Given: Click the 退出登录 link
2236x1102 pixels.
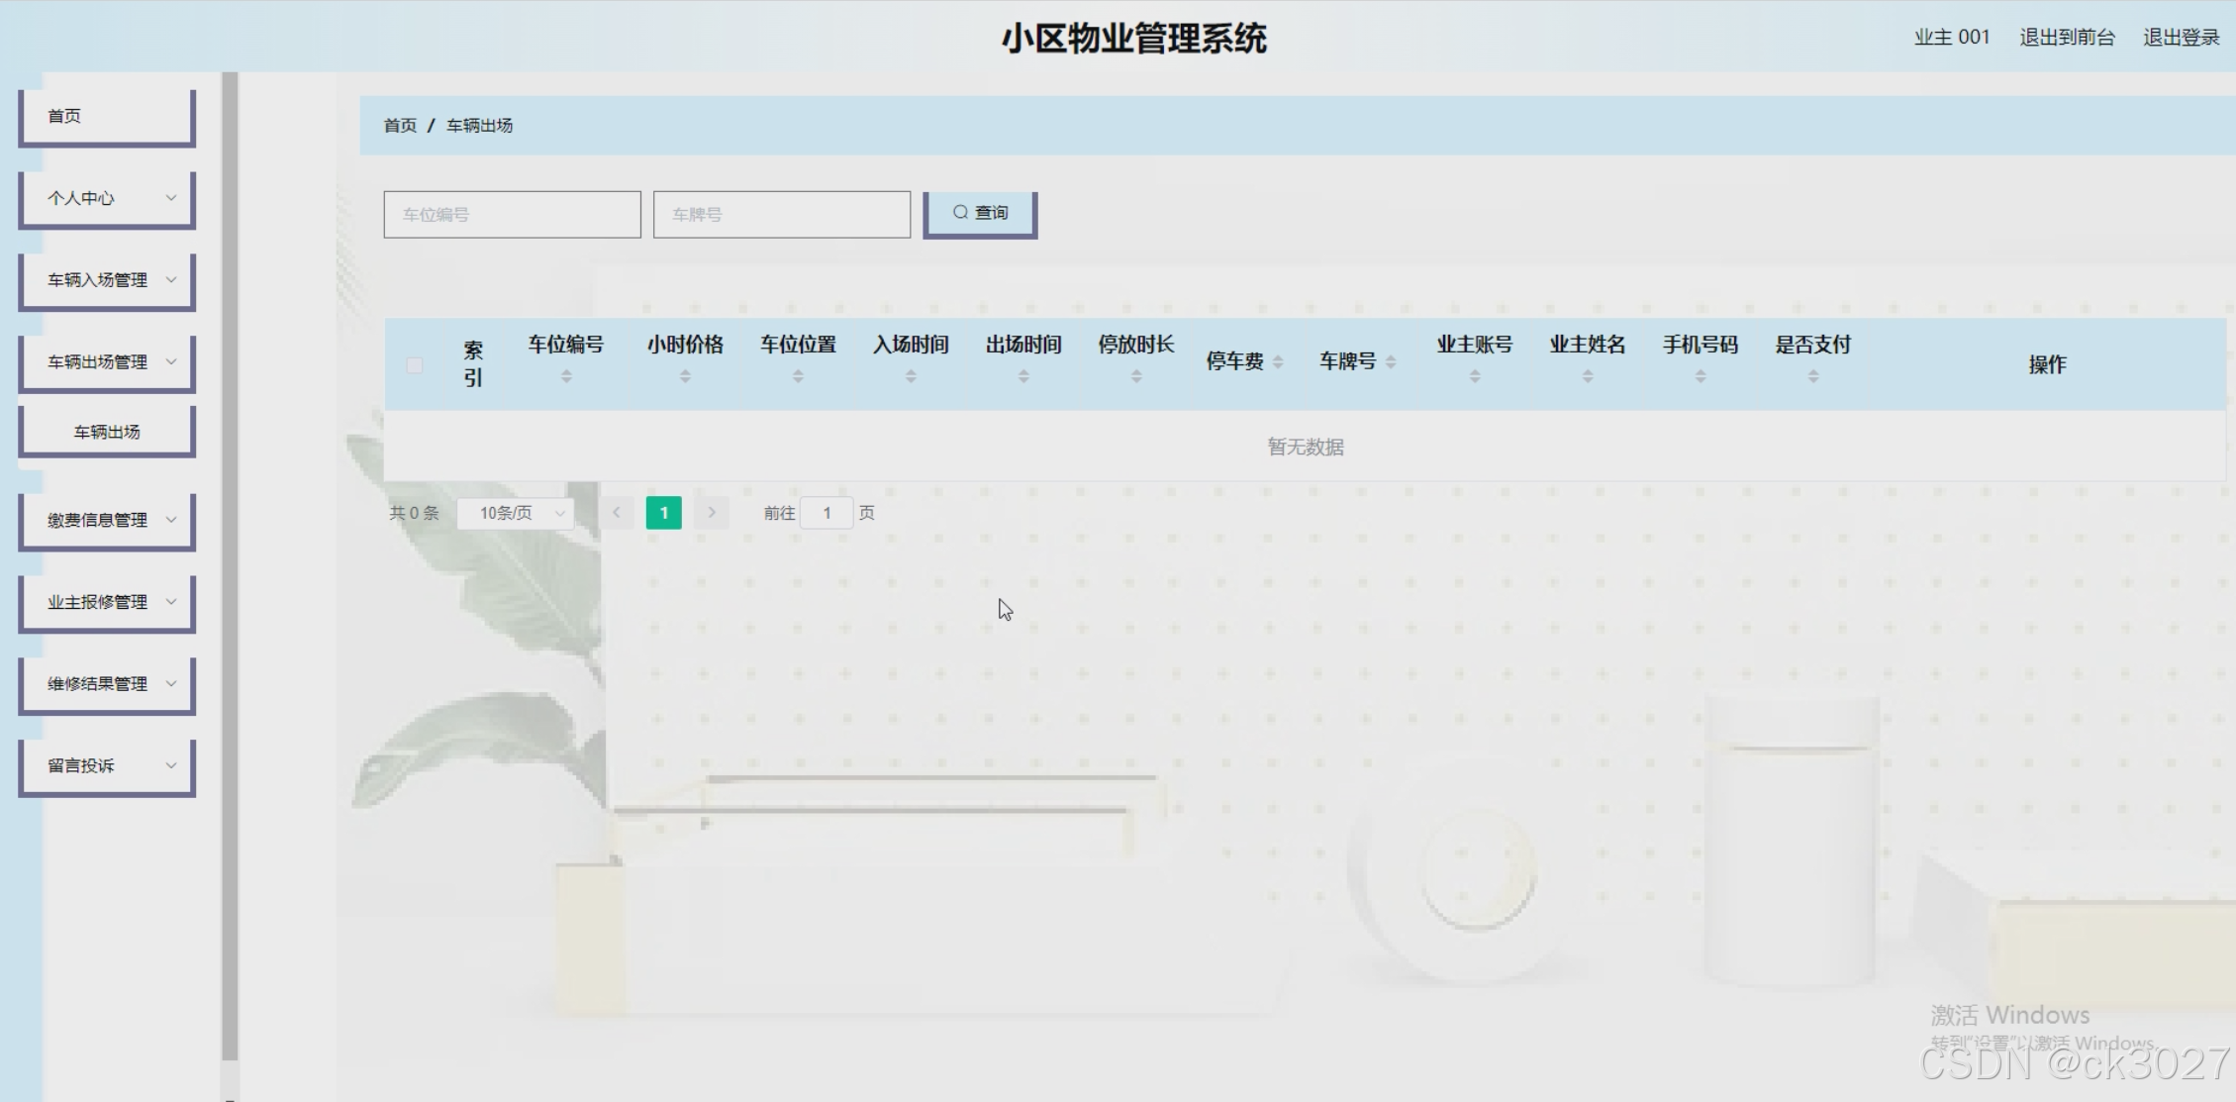Looking at the screenshot, I should tap(2181, 38).
